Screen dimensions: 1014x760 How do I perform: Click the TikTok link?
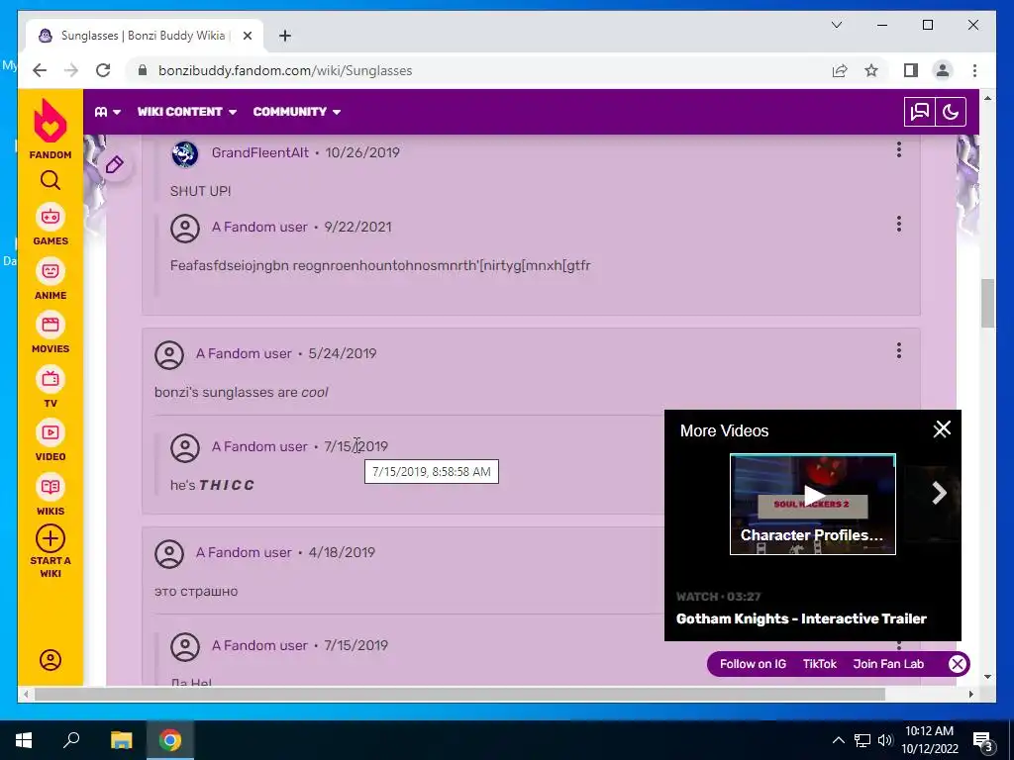tap(819, 664)
